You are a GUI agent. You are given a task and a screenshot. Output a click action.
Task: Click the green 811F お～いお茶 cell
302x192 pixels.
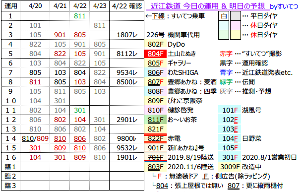coord(155,120)
